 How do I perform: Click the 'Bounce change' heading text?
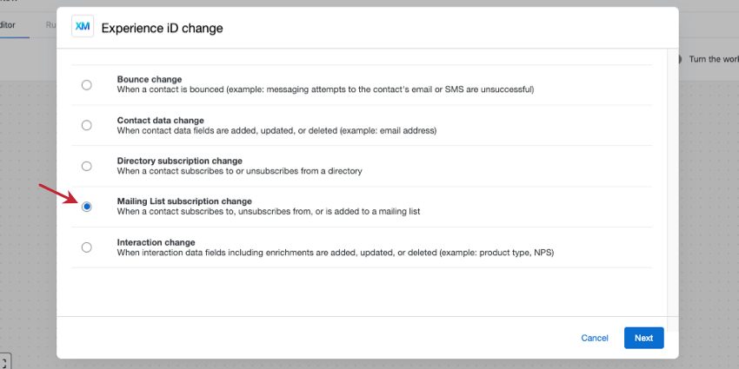[150, 79]
